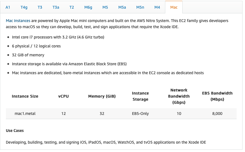
Task: Select the M6g tab
Action: 88,7
